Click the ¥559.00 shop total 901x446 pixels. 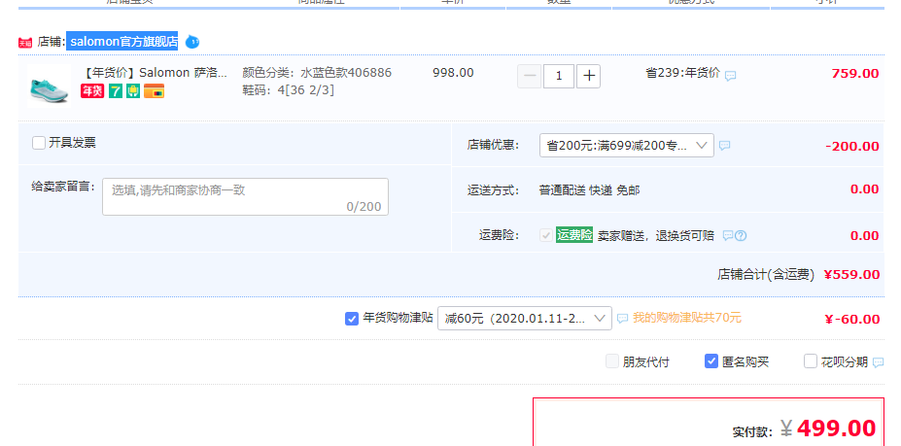click(x=851, y=275)
